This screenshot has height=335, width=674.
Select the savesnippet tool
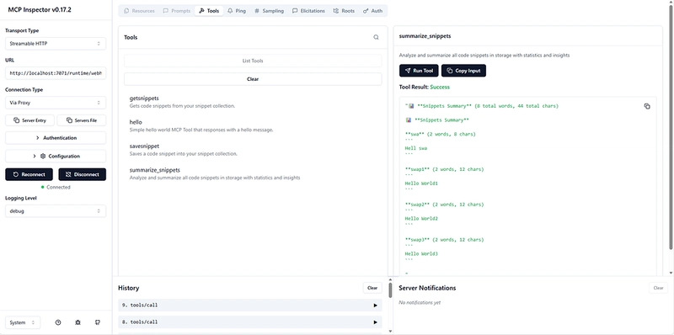coord(253,150)
